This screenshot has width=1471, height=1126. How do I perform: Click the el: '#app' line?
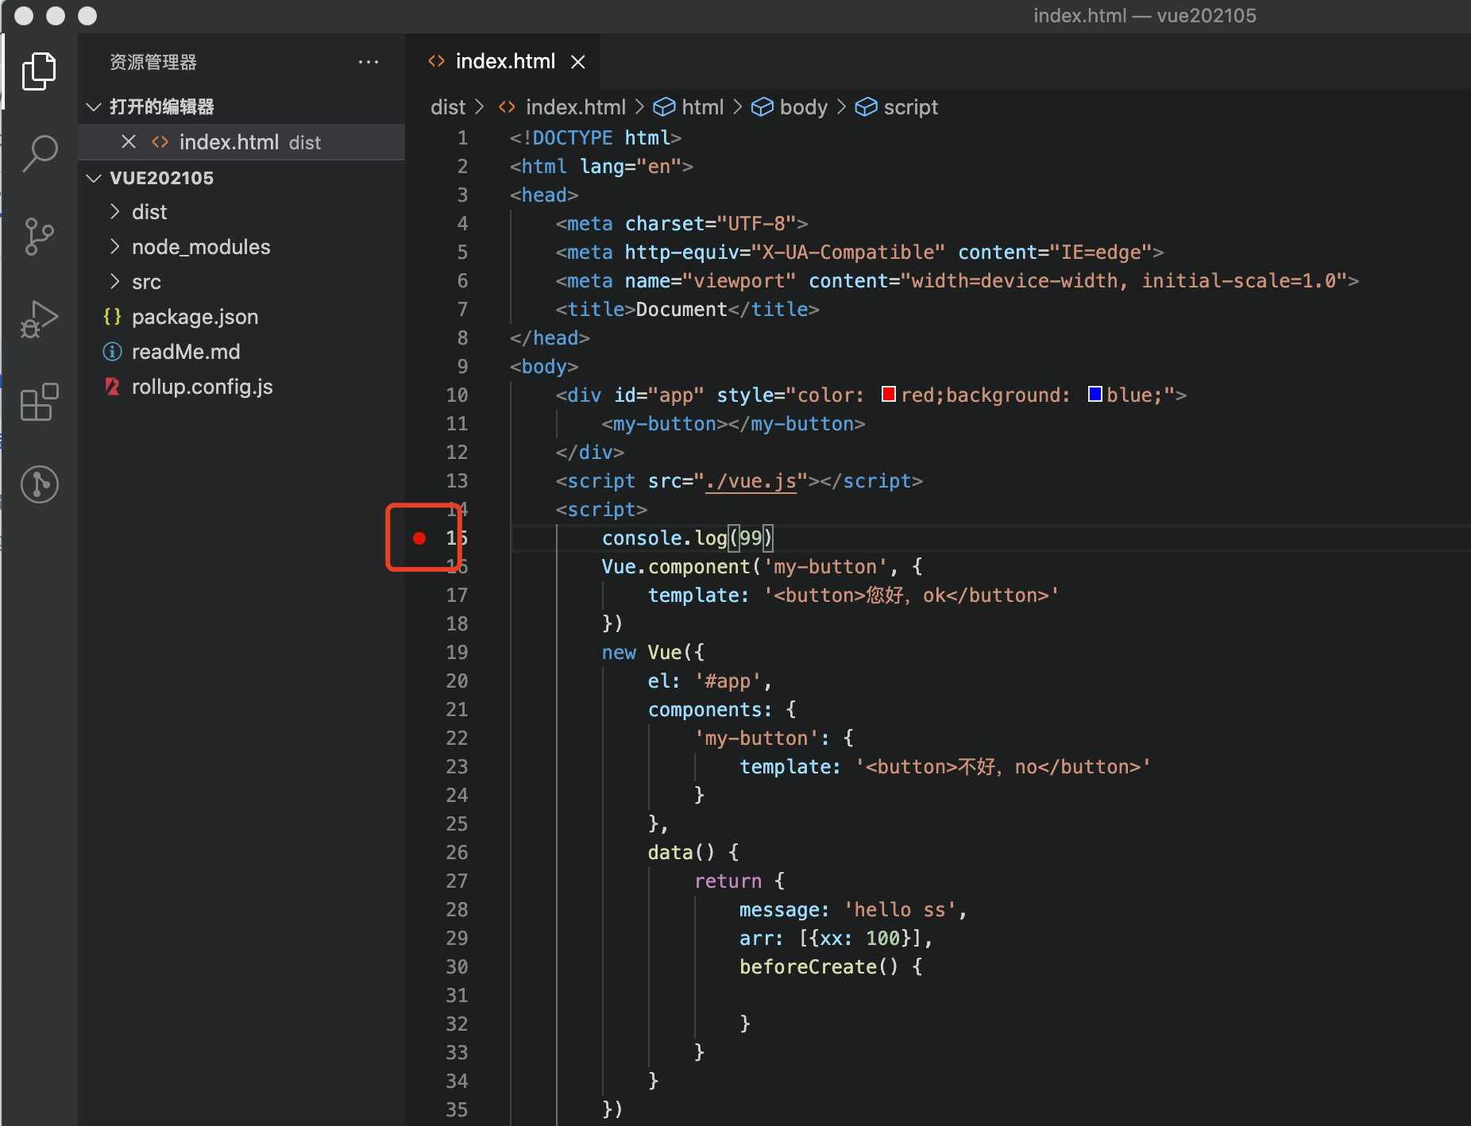(x=709, y=681)
